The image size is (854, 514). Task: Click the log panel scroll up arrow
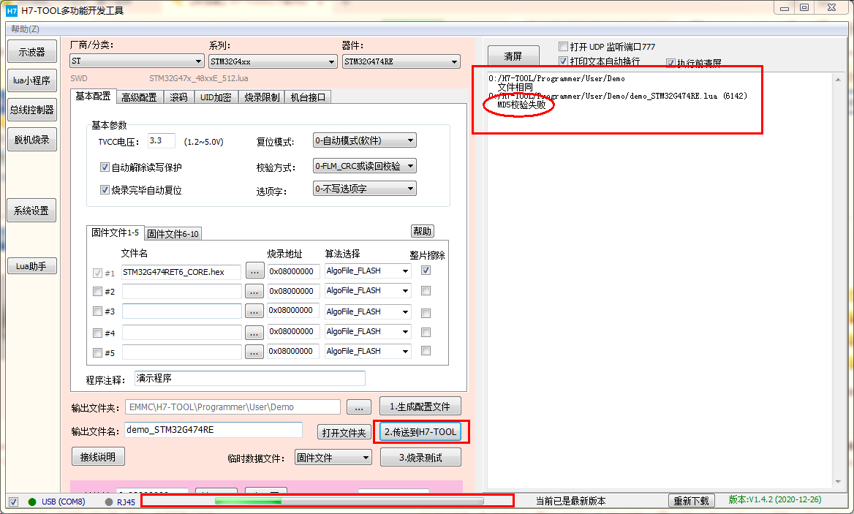[838, 80]
